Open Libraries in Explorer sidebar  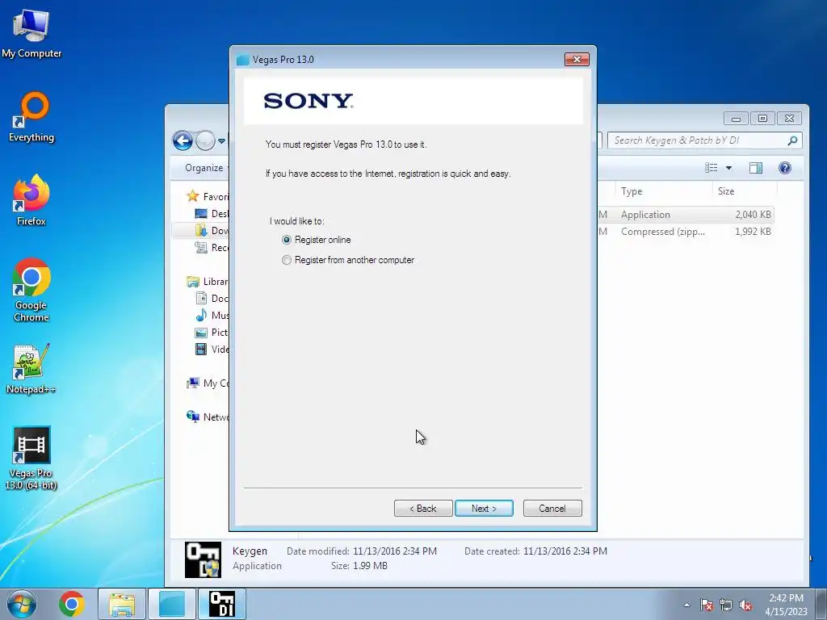[208, 282]
